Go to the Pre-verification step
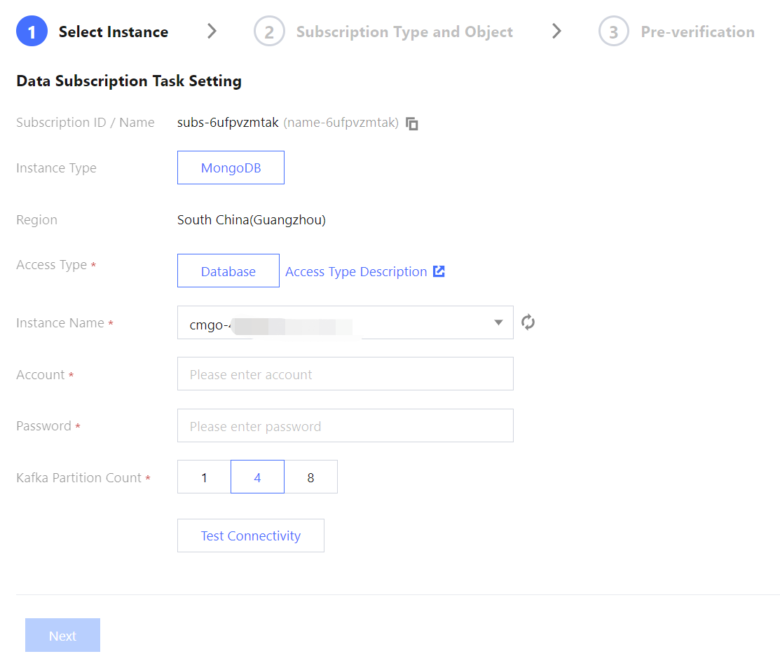This screenshot has width=780, height=668. pos(697,31)
